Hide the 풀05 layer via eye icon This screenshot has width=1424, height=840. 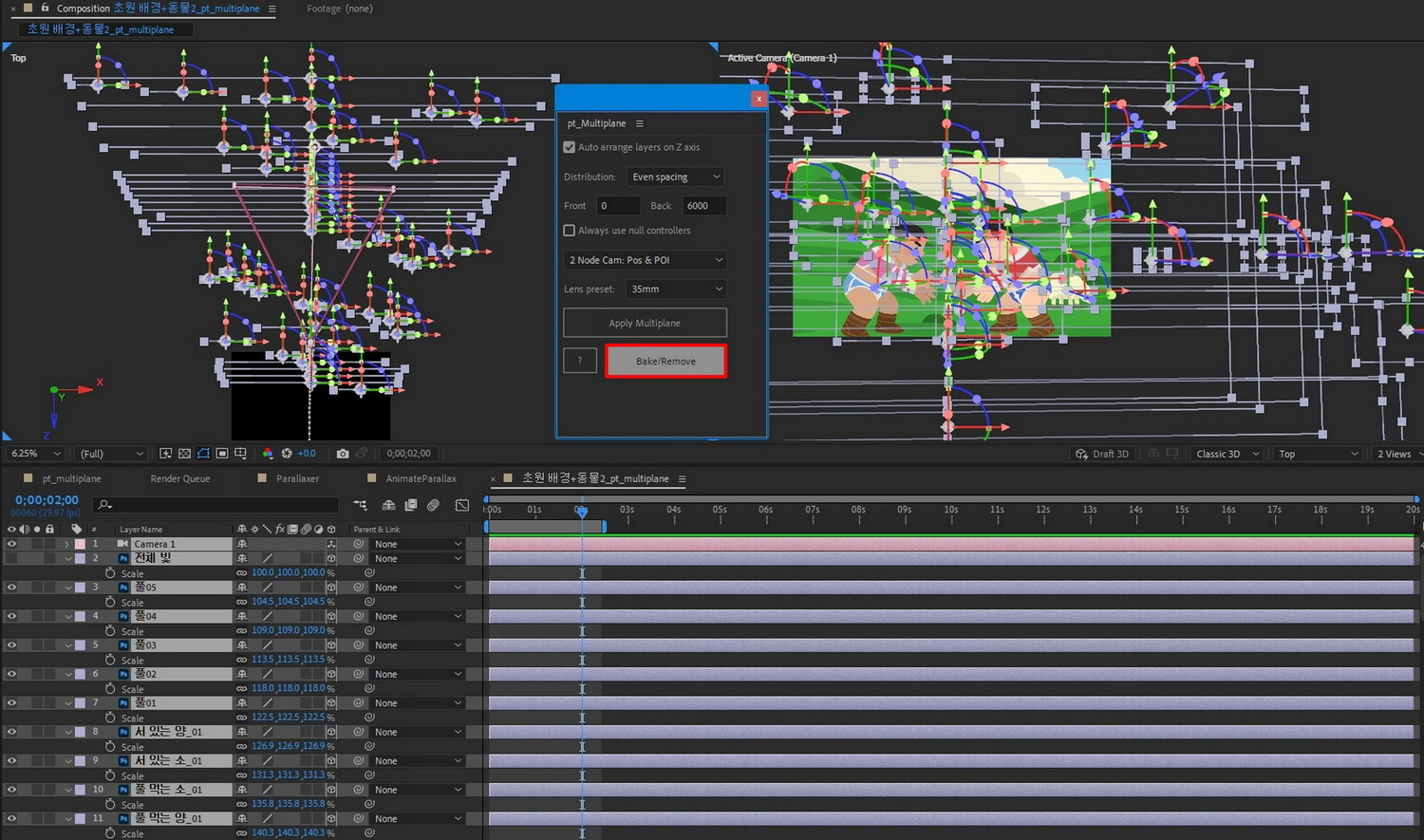point(11,588)
